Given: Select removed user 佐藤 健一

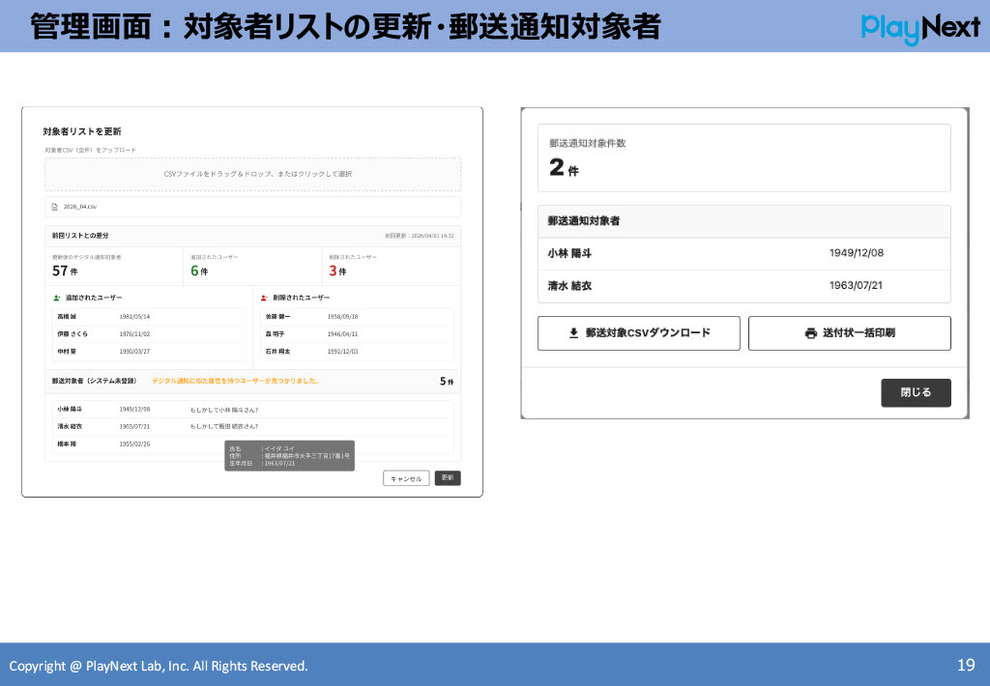Looking at the screenshot, I should (x=277, y=317).
